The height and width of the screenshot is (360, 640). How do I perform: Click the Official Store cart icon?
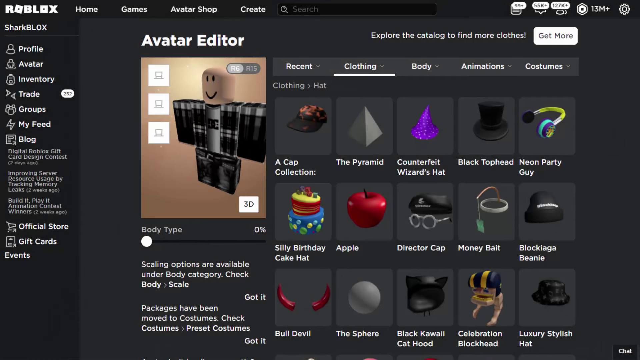click(x=11, y=227)
